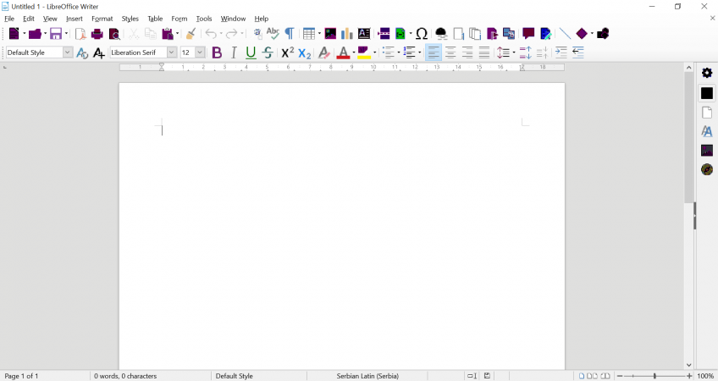Screen dimensions: 718x381
Task: Toggle italic formatting
Action: tap(234, 52)
